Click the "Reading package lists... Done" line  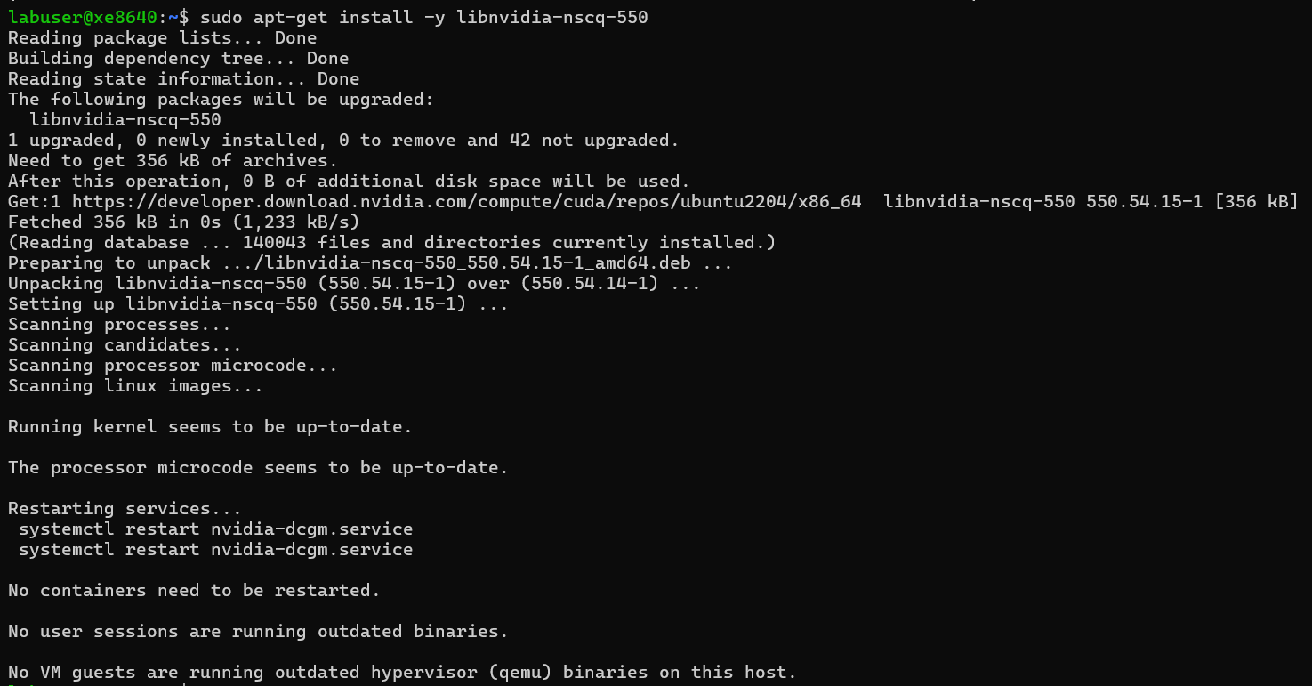[x=162, y=38]
